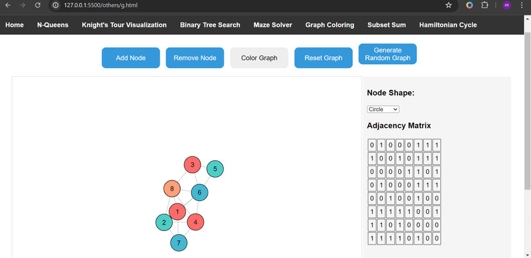This screenshot has height=258, width=531.
Task: Click the site information icon in address bar
Action: click(x=56, y=5)
